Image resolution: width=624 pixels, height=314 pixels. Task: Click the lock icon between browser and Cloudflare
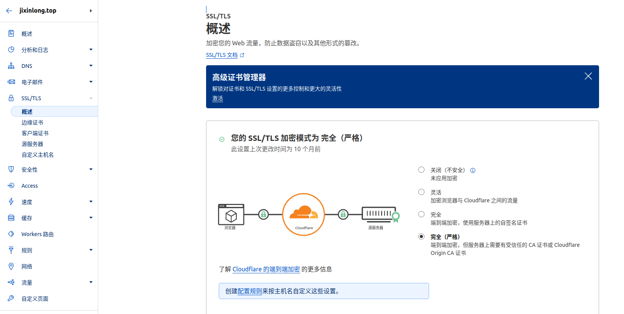[264, 214]
